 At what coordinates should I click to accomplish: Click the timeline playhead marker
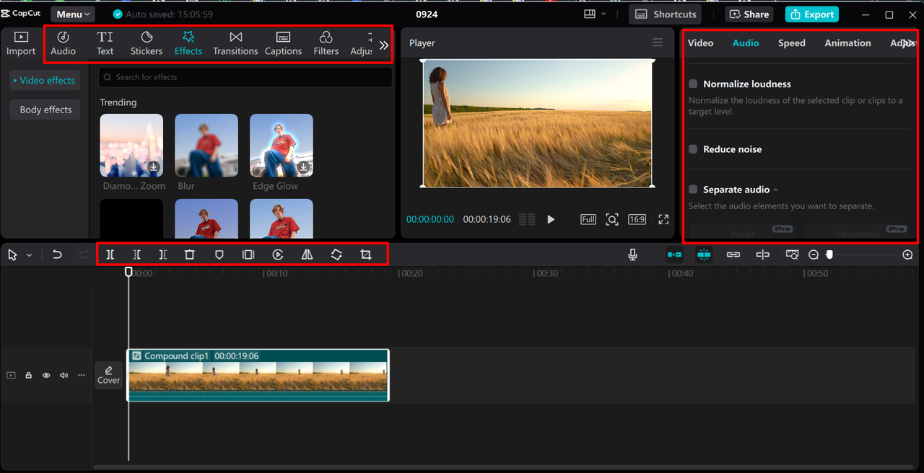[x=128, y=272]
